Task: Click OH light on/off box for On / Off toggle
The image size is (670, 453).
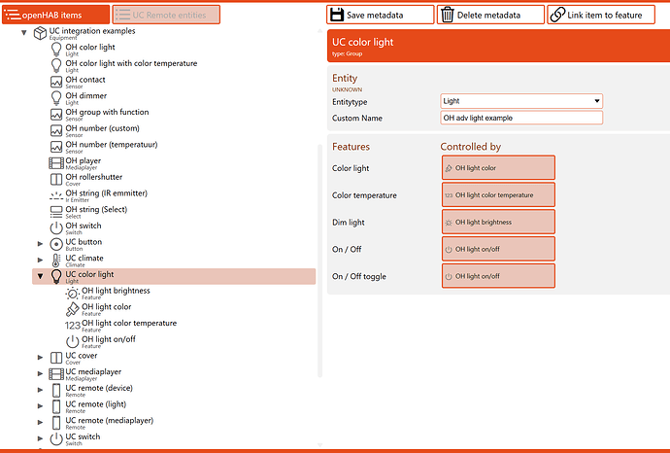Action: [x=498, y=276]
